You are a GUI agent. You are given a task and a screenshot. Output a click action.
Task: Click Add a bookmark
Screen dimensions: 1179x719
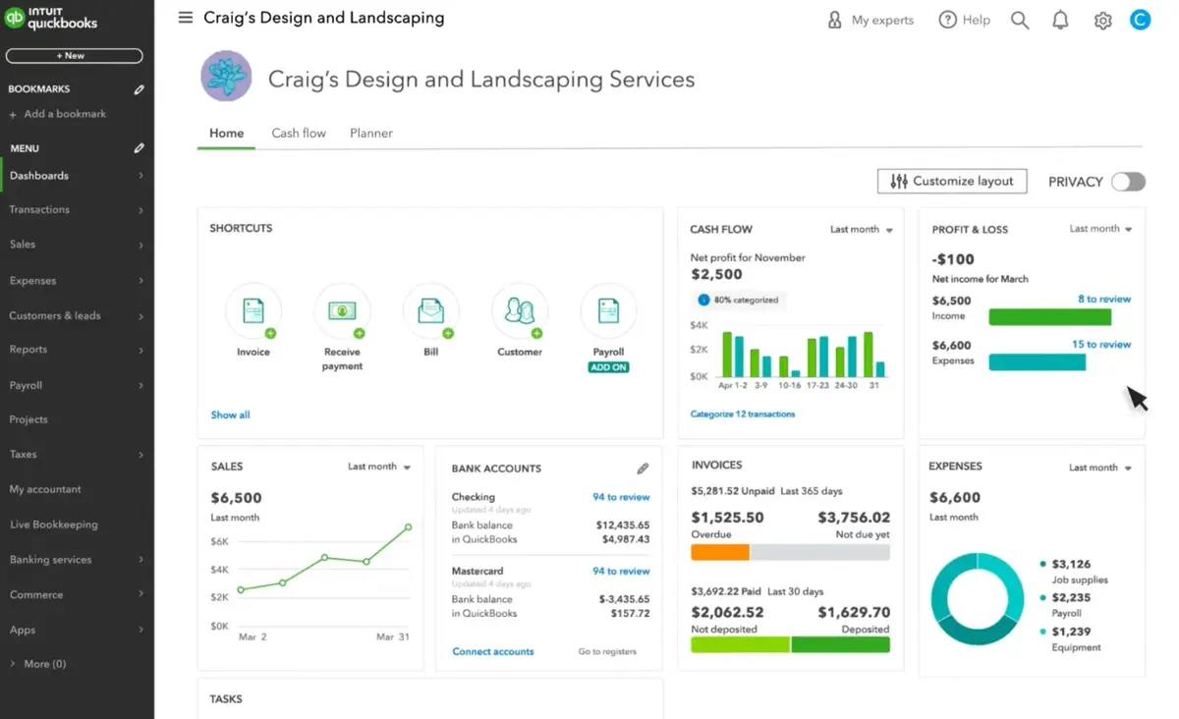tap(58, 114)
